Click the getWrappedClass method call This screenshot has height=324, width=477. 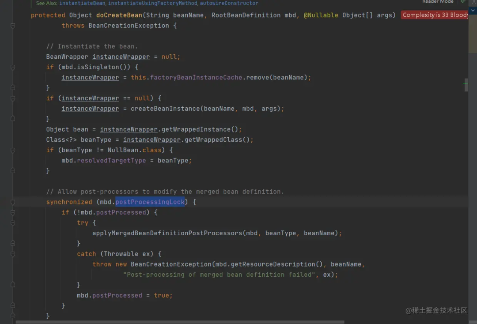pyautogui.click(x=213, y=140)
